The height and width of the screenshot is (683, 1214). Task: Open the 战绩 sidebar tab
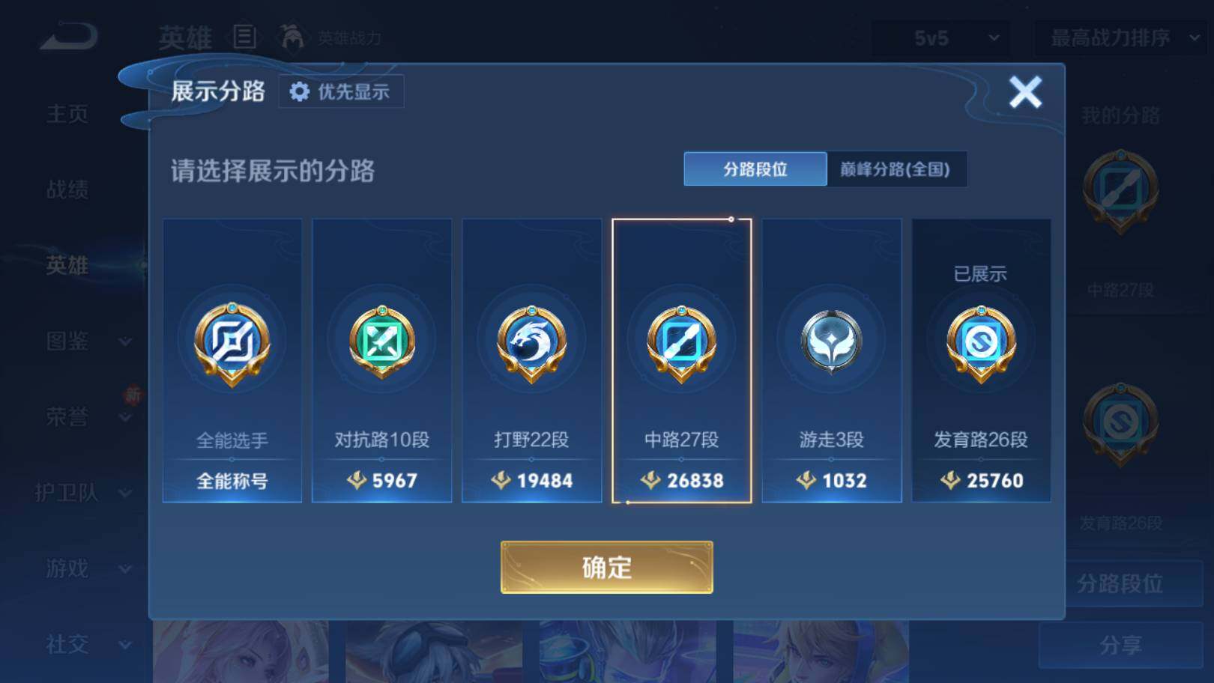point(67,189)
